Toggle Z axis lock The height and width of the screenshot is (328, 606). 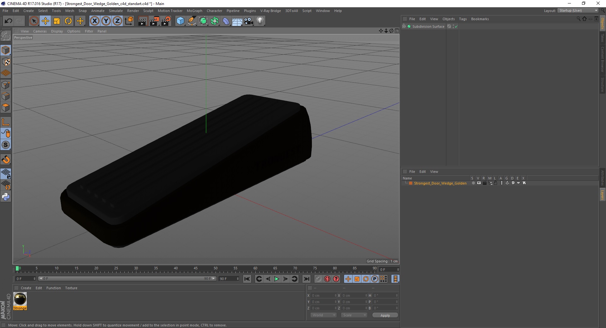tap(117, 21)
